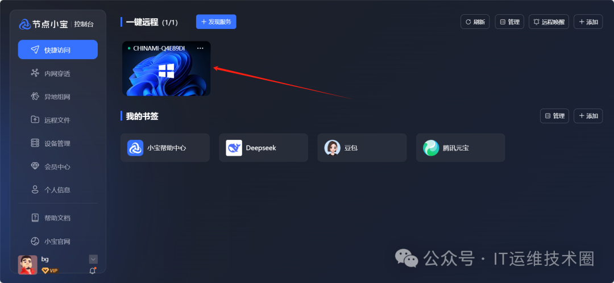The width and height of the screenshot is (614, 283).
Task: Click 管理 next to 一键远程
Action: [x=509, y=22]
